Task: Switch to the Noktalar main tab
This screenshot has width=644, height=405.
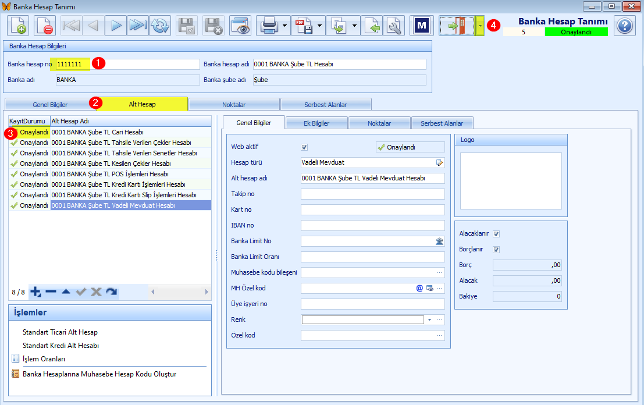Action: click(x=234, y=104)
